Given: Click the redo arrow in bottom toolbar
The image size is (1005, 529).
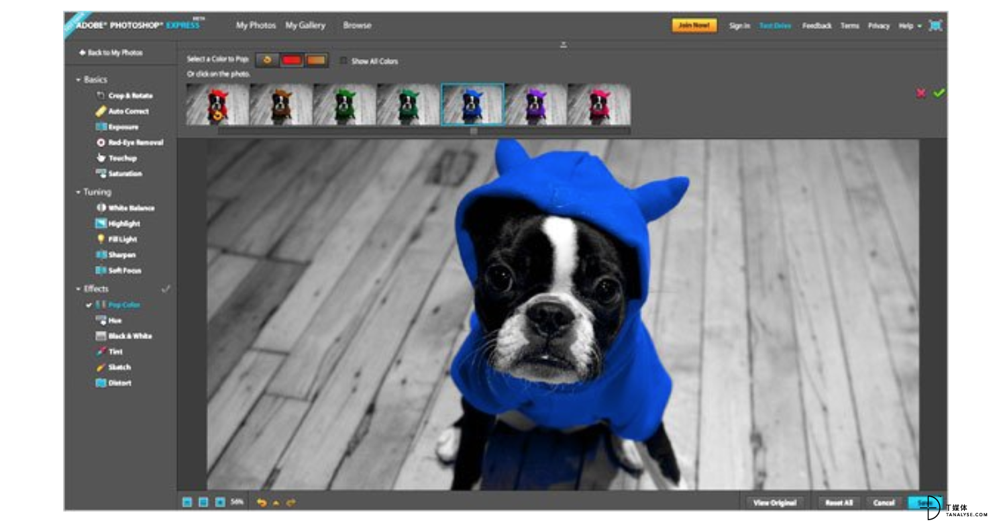Looking at the screenshot, I should [291, 502].
